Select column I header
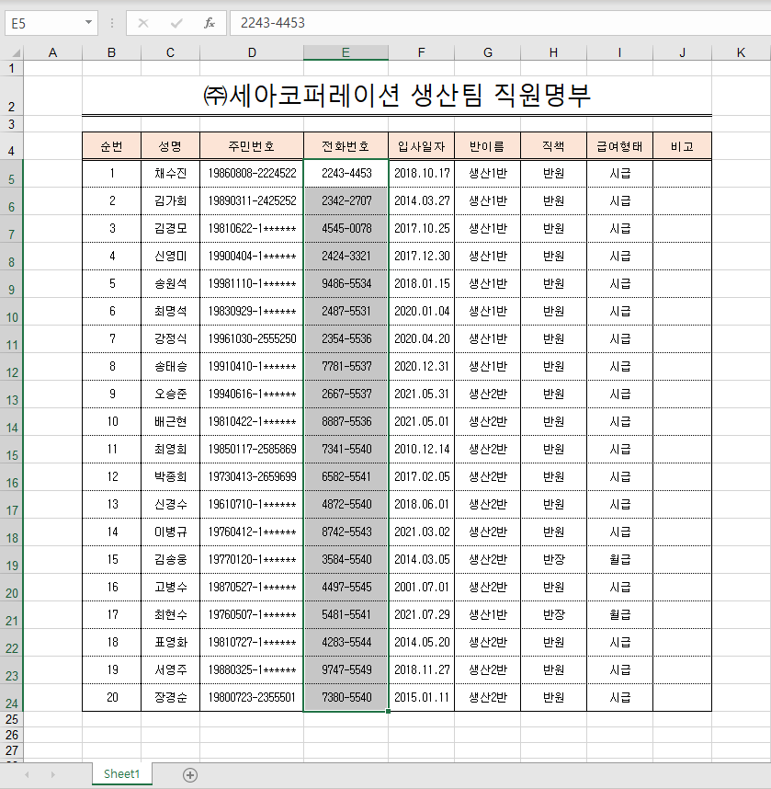The image size is (771, 789). 619,52
